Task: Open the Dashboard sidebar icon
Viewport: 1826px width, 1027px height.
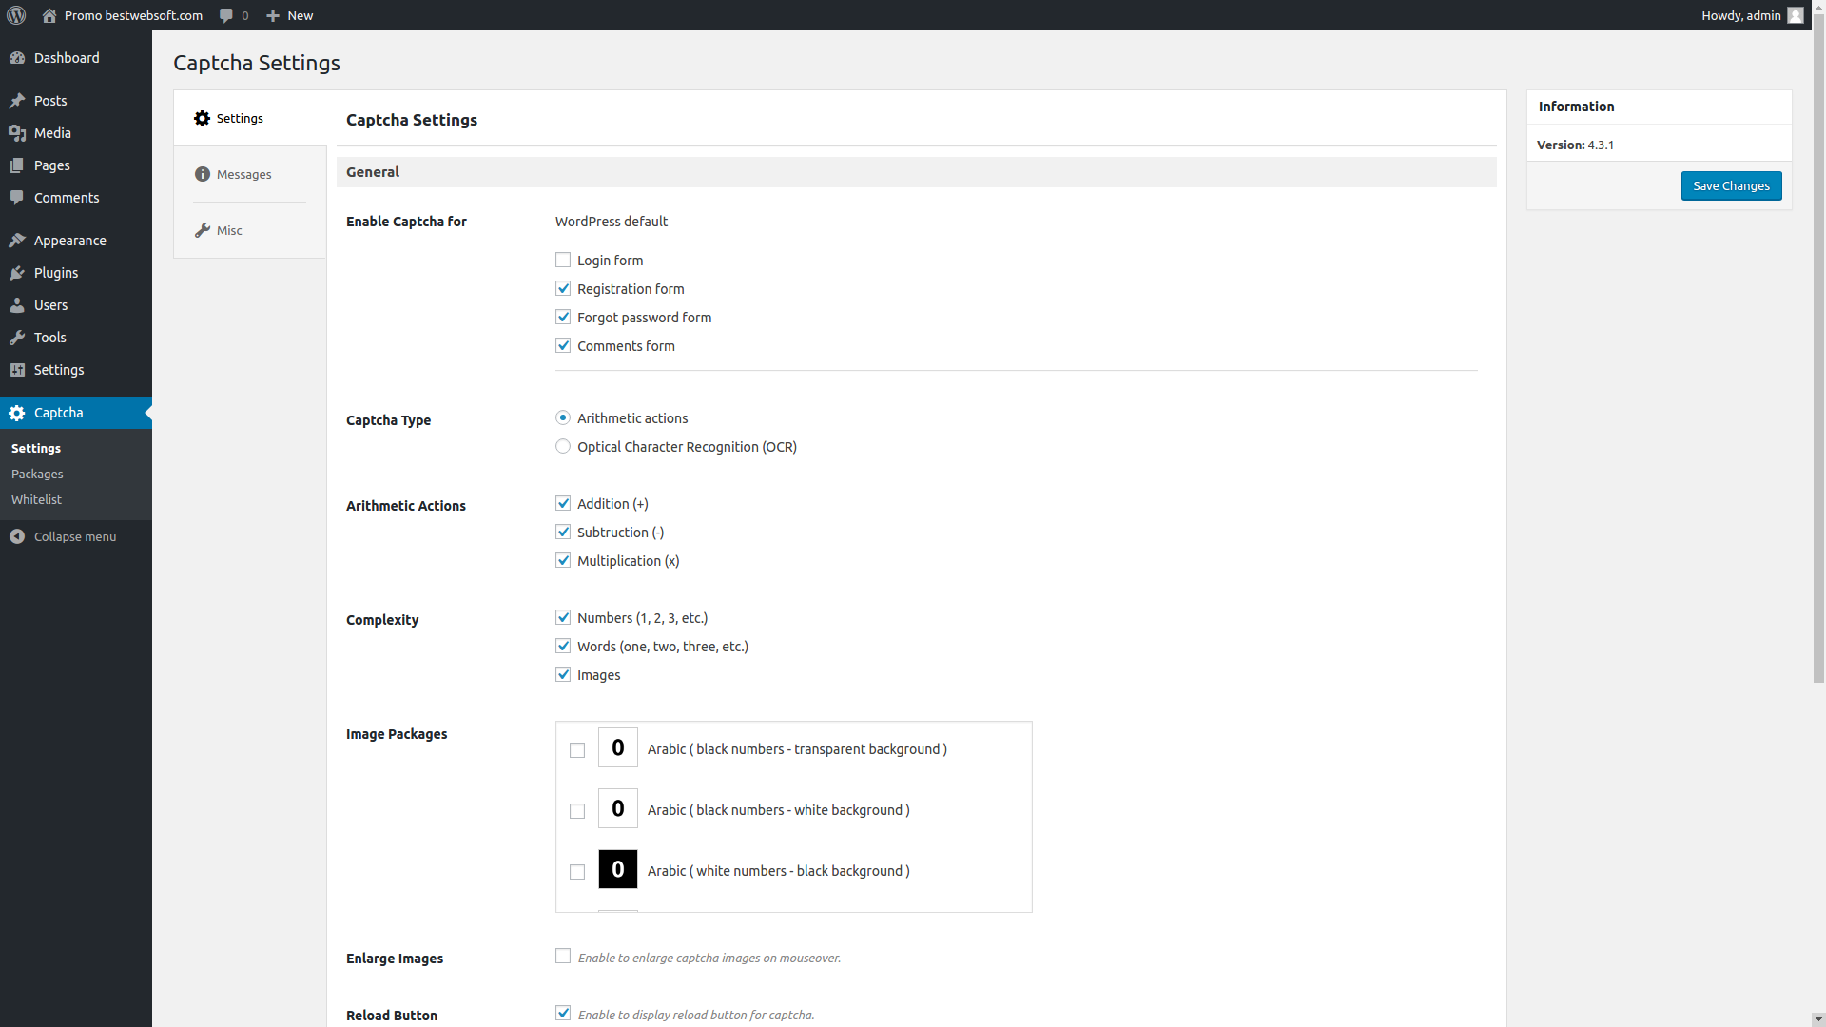Action: (17, 58)
